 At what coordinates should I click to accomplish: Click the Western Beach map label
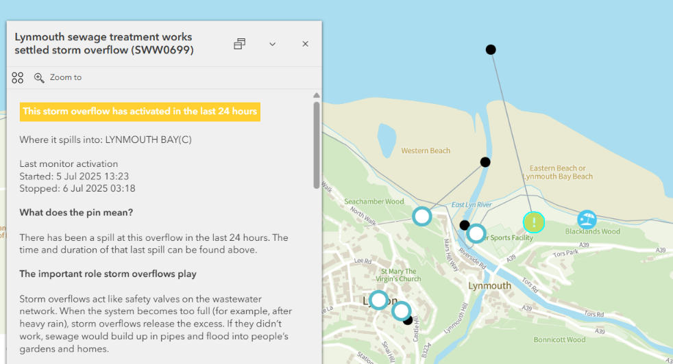point(426,151)
